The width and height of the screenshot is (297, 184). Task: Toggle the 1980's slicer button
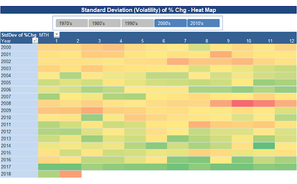coord(104,23)
